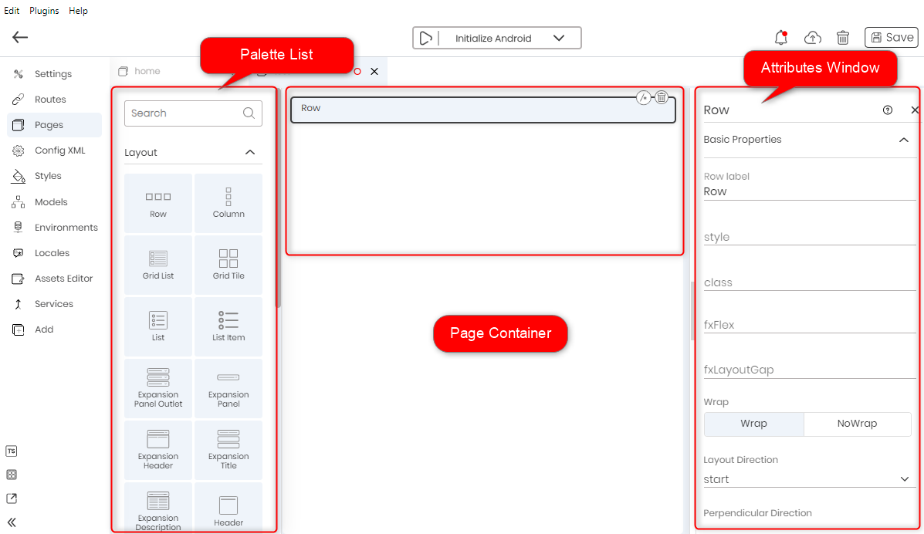Click the Save button
Image resolution: width=924 pixels, height=534 pixels.
[891, 38]
